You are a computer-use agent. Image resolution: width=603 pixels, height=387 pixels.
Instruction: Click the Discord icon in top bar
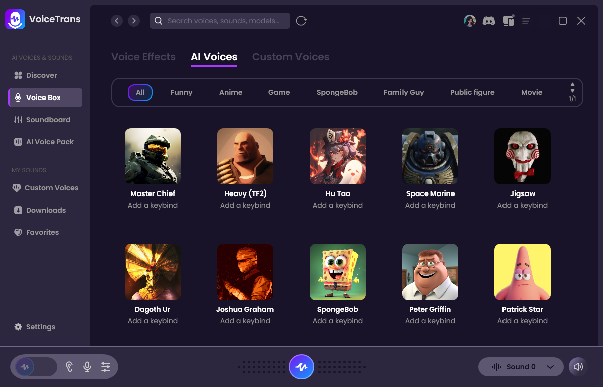coord(488,21)
